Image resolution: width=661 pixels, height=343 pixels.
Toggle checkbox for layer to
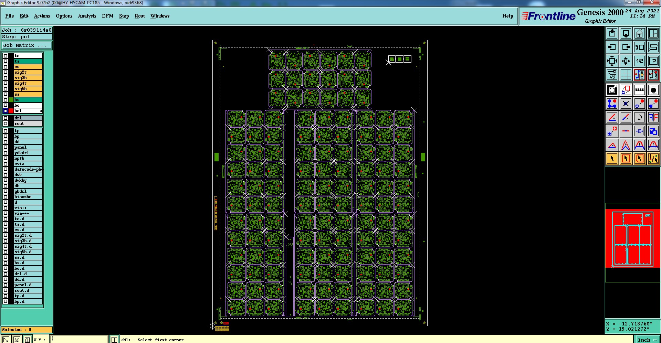tap(6, 56)
